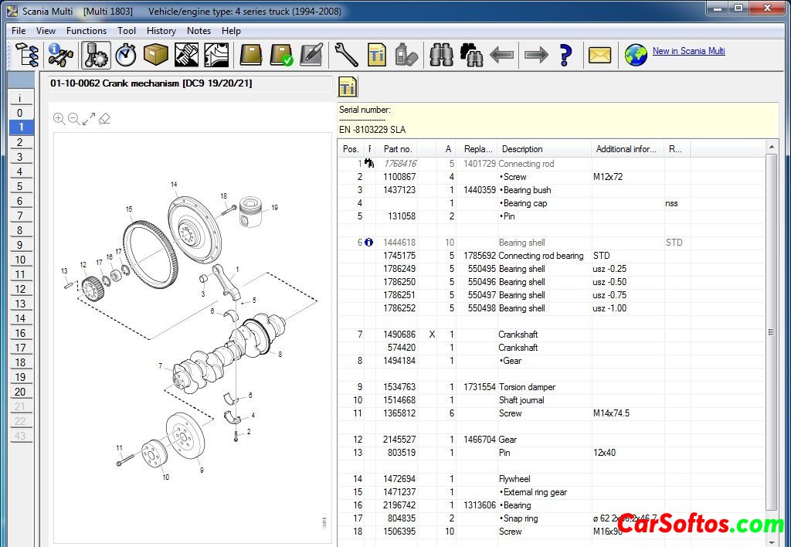Click the fit-to-window arrows icon
The height and width of the screenshot is (547, 791).
pyautogui.click(x=89, y=119)
